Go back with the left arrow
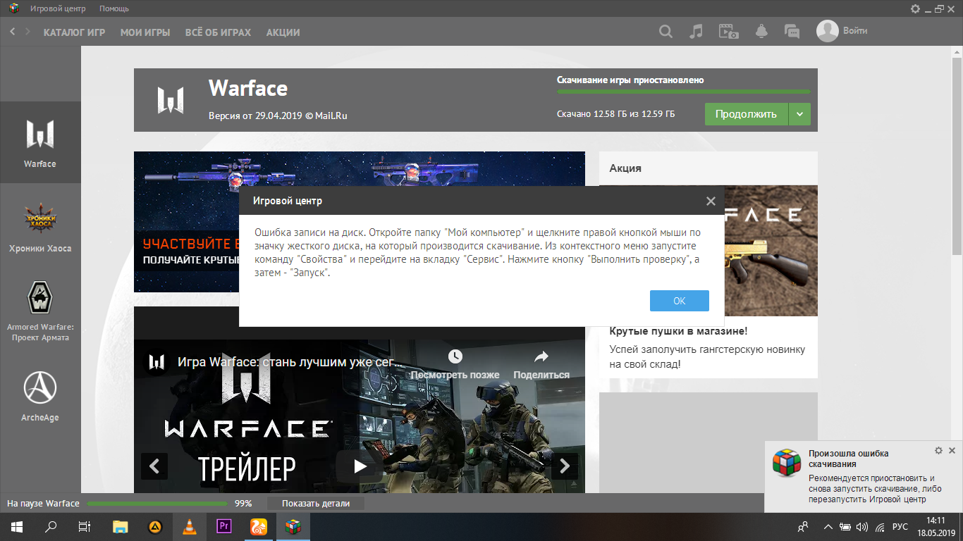The image size is (963, 541). [x=13, y=32]
